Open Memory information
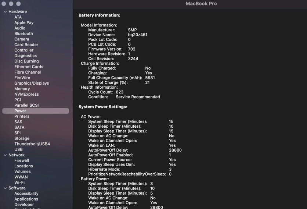Screen dimensions: 307x209 [22, 89]
